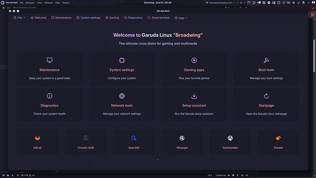
Task: Switch to the Maintenance toolbar tab
Action: (61, 18)
